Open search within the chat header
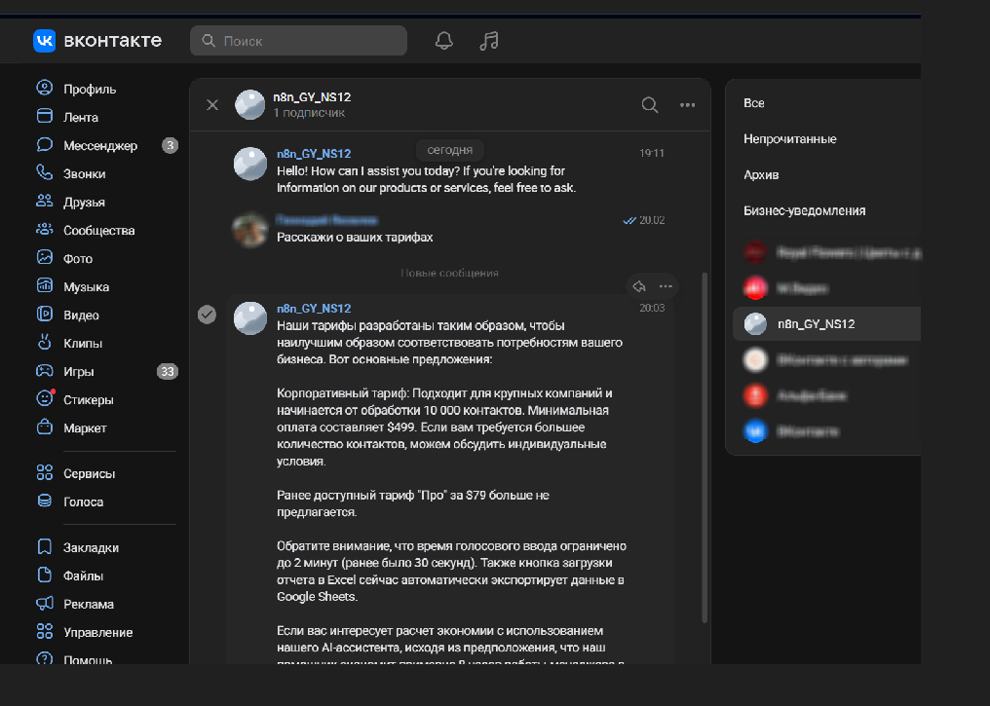This screenshot has width=990, height=706. coord(649,105)
